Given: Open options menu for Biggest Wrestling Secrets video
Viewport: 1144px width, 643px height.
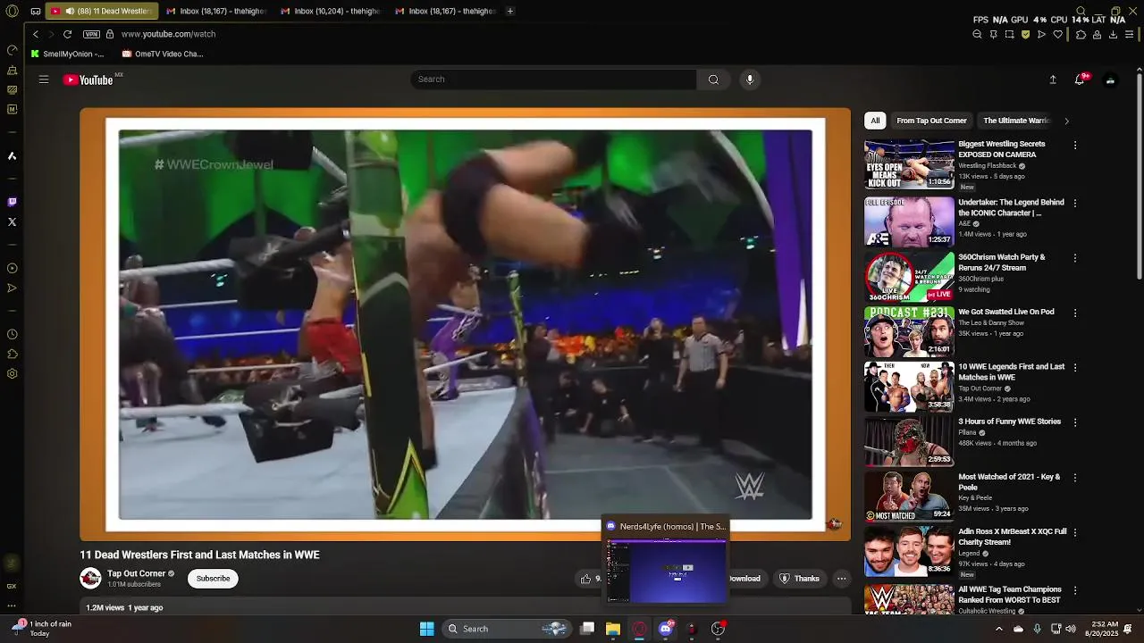Looking at the screenshot, I should pyautogui.click(x=1075, y=145).
